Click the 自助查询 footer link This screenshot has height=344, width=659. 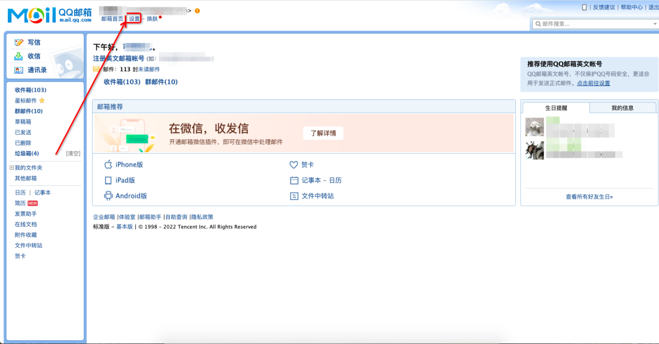(x=176, y=217)
